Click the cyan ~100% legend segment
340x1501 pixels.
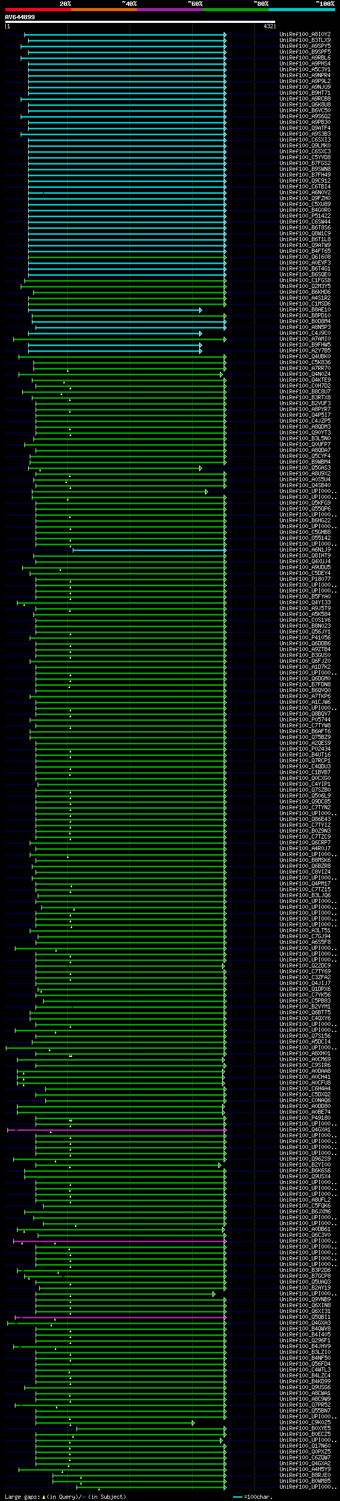[302, 10]
